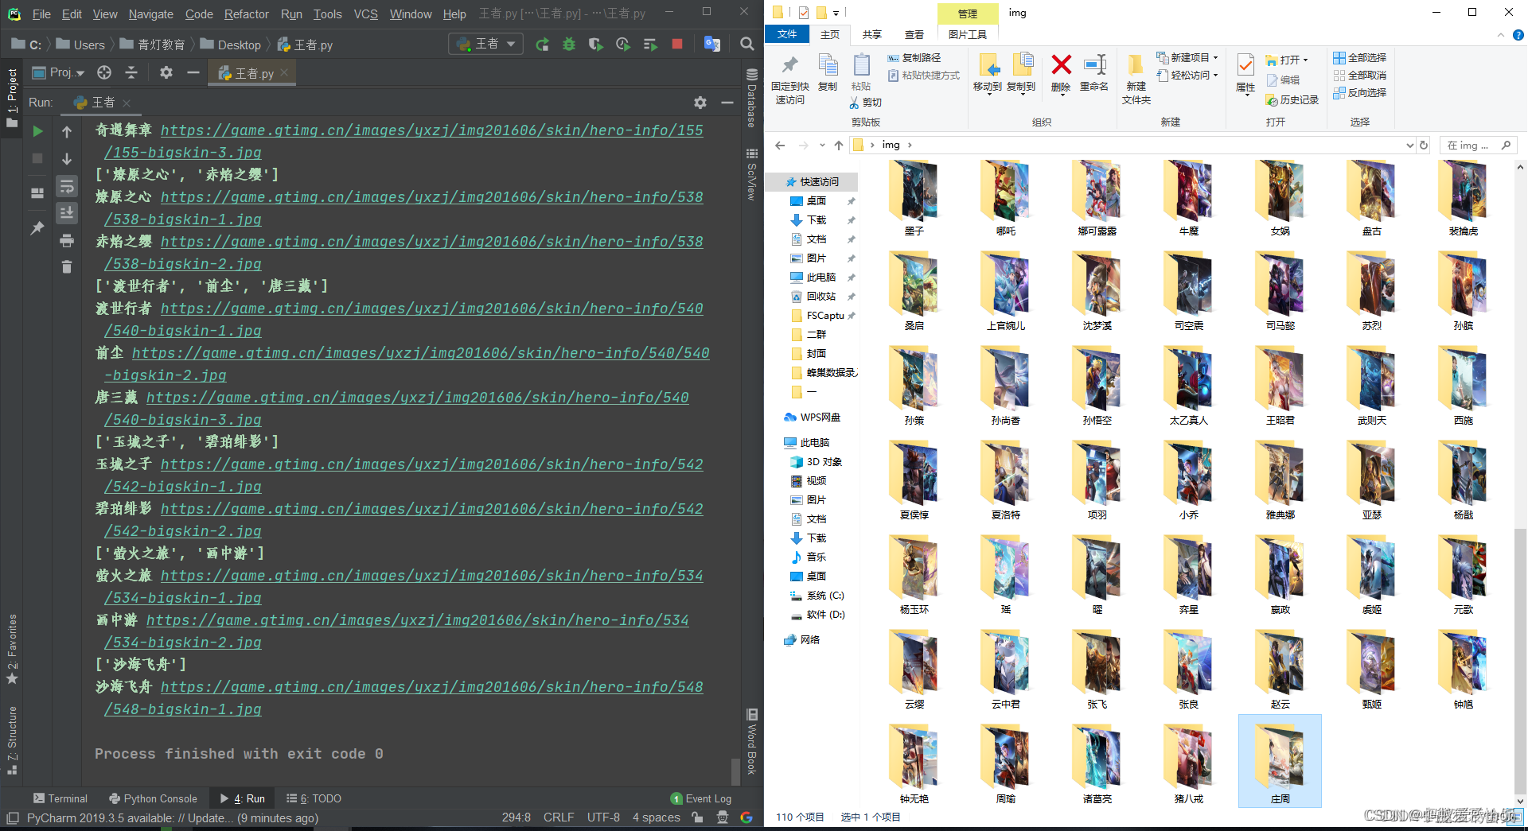Clear all console output with trash icon
1528x831 pixels.
[x=67, y=266]
